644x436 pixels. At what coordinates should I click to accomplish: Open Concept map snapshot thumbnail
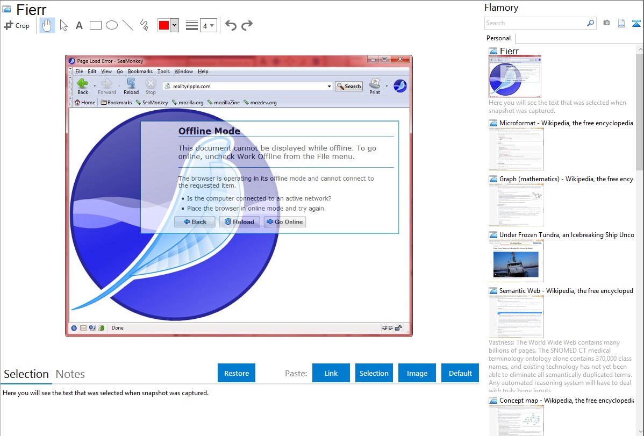pyautogui.click(x=516, y=420)
